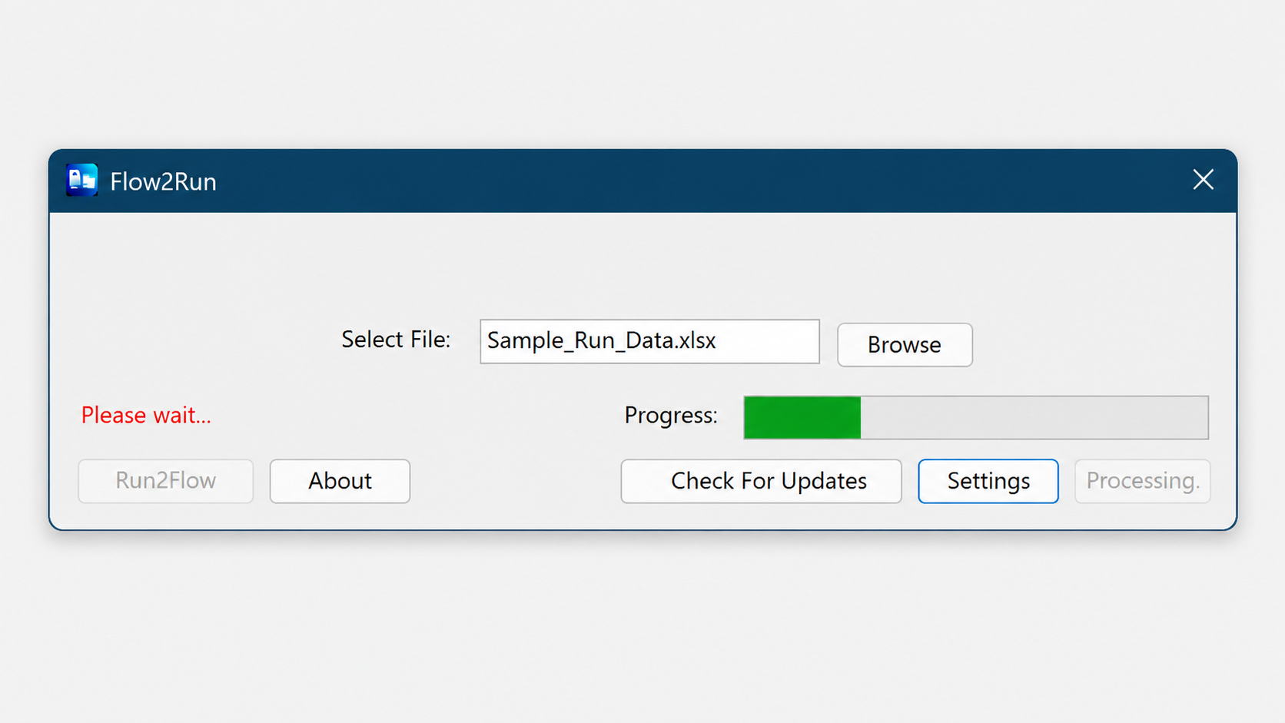Click the 'Progress:' label
The width and height of the screenshot is (1285, 723).
[671, 415]
